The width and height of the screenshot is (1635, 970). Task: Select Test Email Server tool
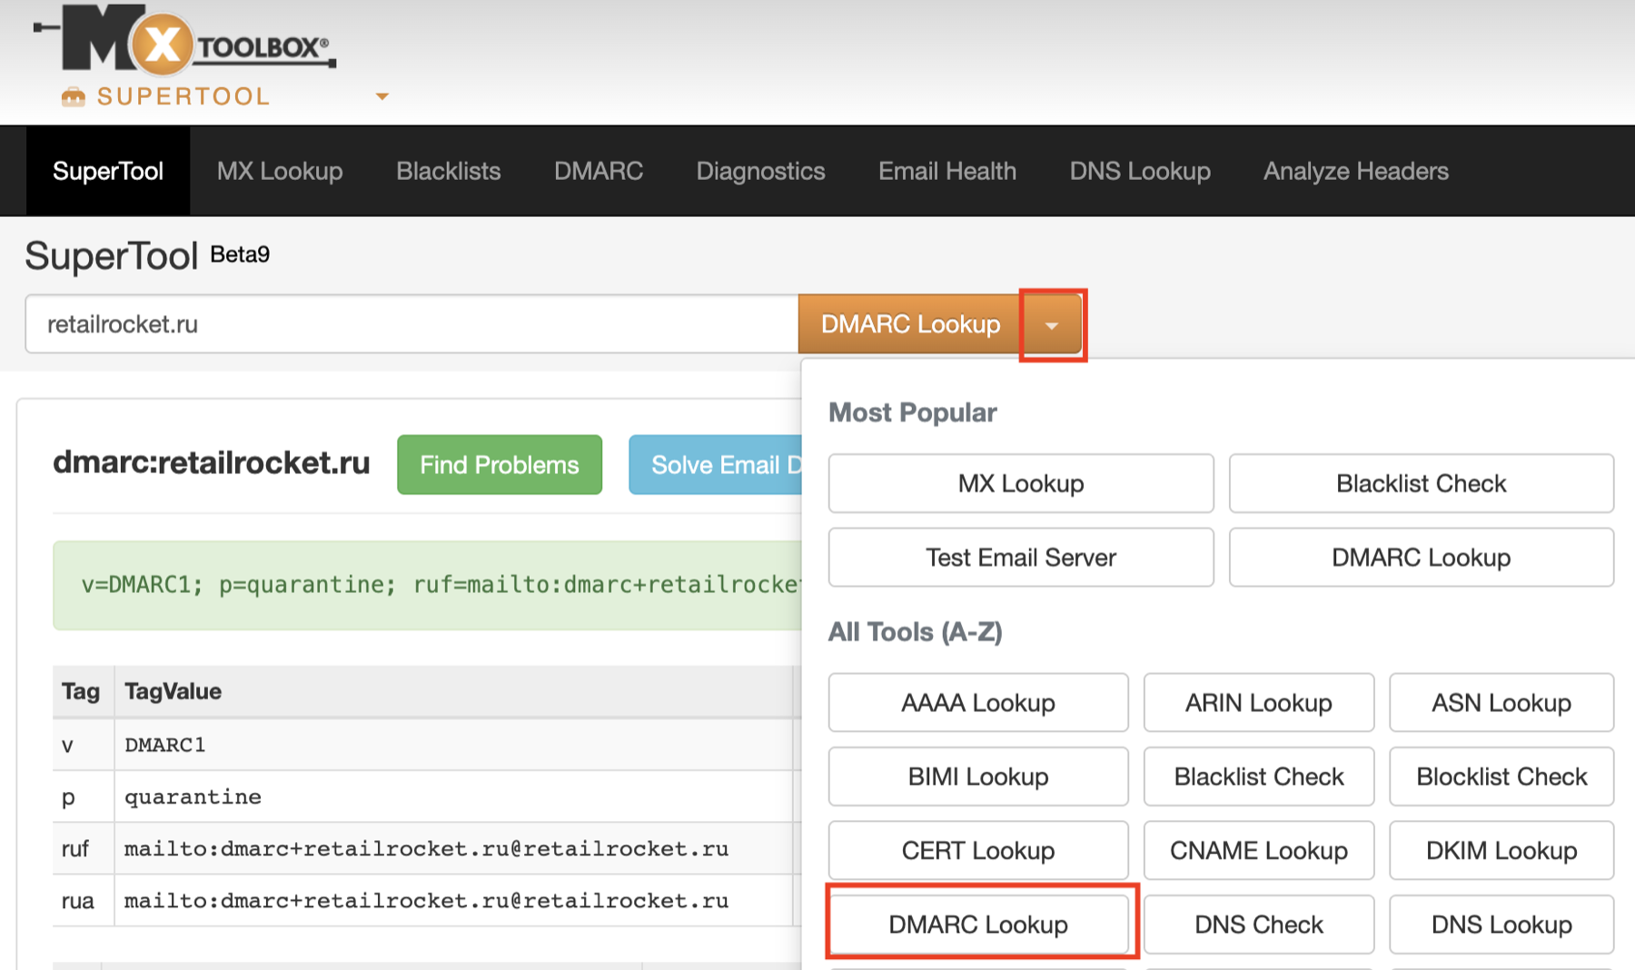(x=1021, y=557)
